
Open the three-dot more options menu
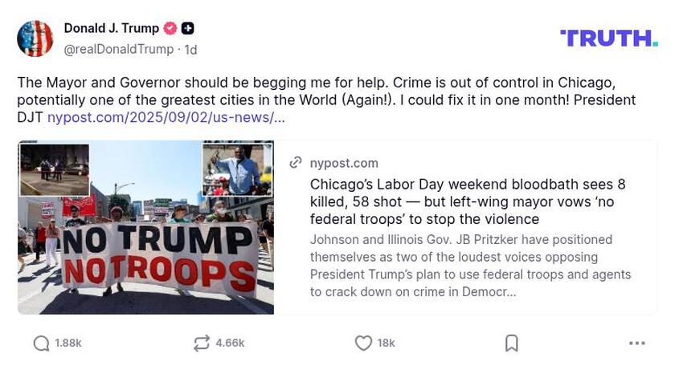636,344
